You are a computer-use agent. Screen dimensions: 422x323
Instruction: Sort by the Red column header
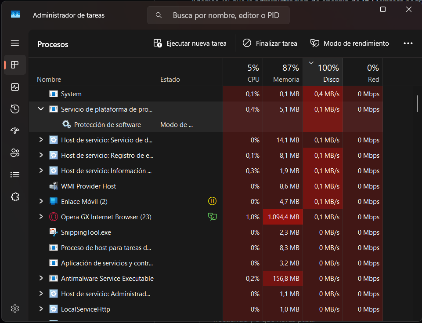click(x=363, y=72)
